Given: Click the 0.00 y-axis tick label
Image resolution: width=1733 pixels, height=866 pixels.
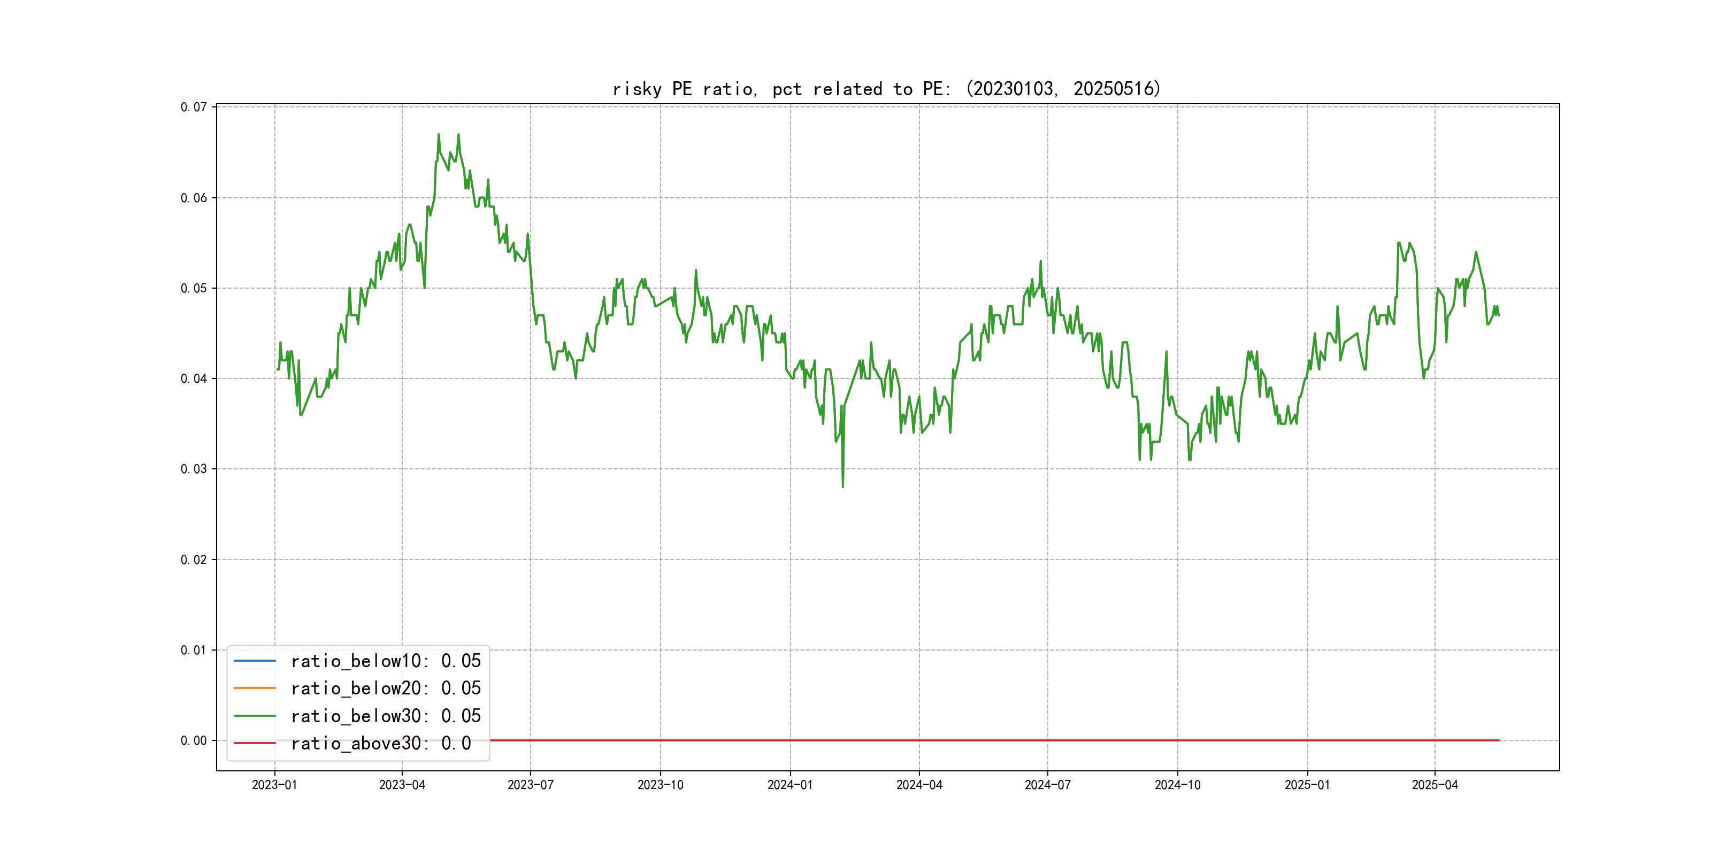Looking at the screenshot, I should pos(194,740).
